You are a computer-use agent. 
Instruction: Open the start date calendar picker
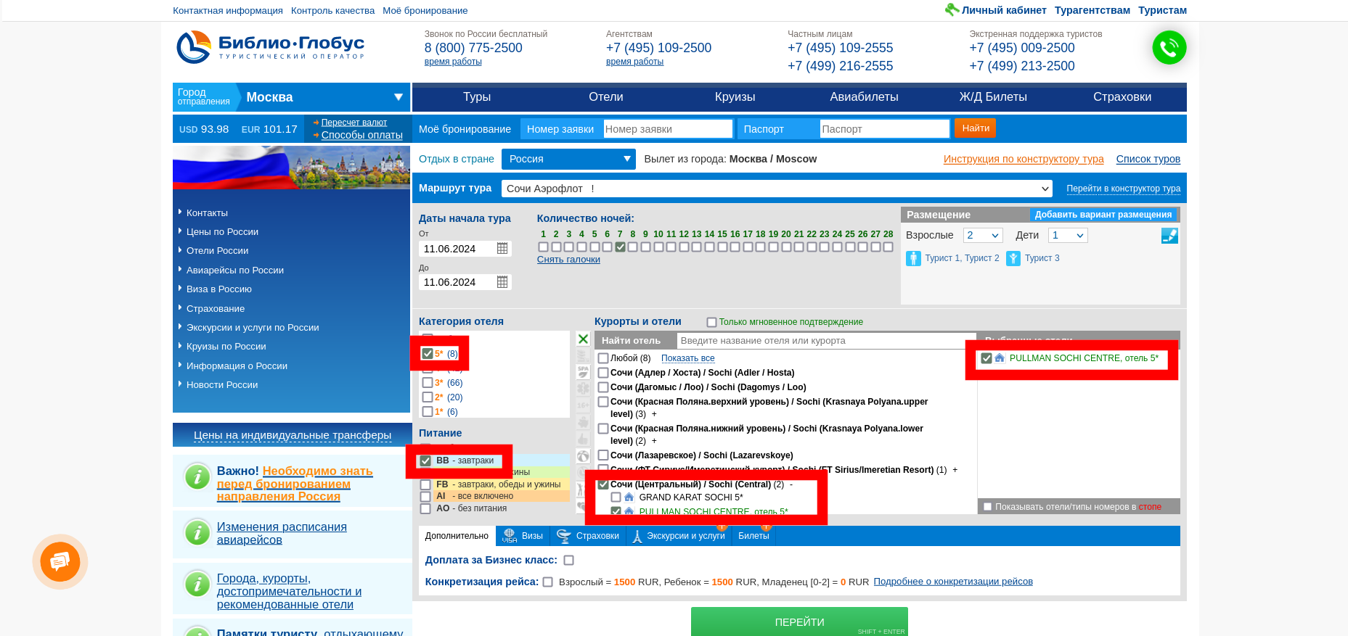coord(502,249)
